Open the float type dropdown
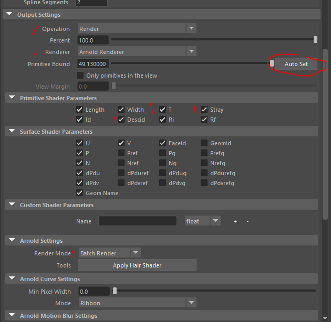The height and width of the screenshot is (322, 331). (203, 221)
